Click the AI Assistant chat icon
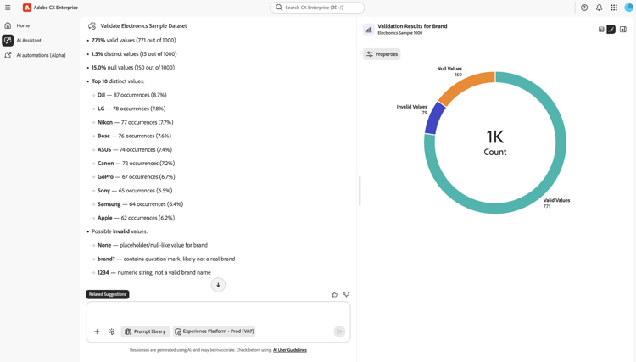This screenshot has height=362, width=636. pos(8,41)
